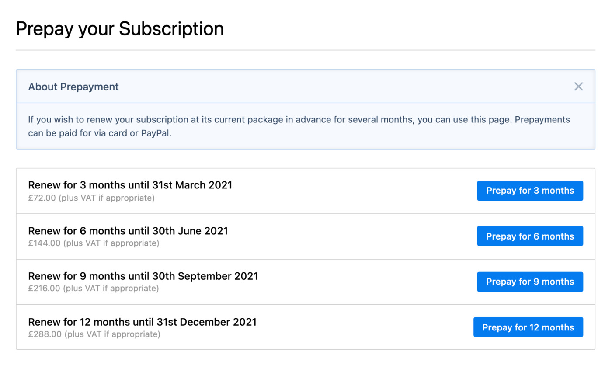Click the About Prepayment panel title
Screen dimensions: 612x365
pyautogui.click(x=73, y=87)
